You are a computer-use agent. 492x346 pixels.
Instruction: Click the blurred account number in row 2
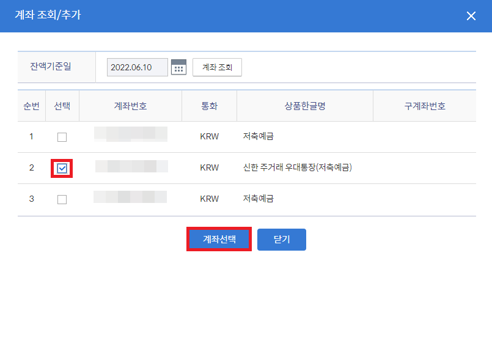tap(131, 166)
